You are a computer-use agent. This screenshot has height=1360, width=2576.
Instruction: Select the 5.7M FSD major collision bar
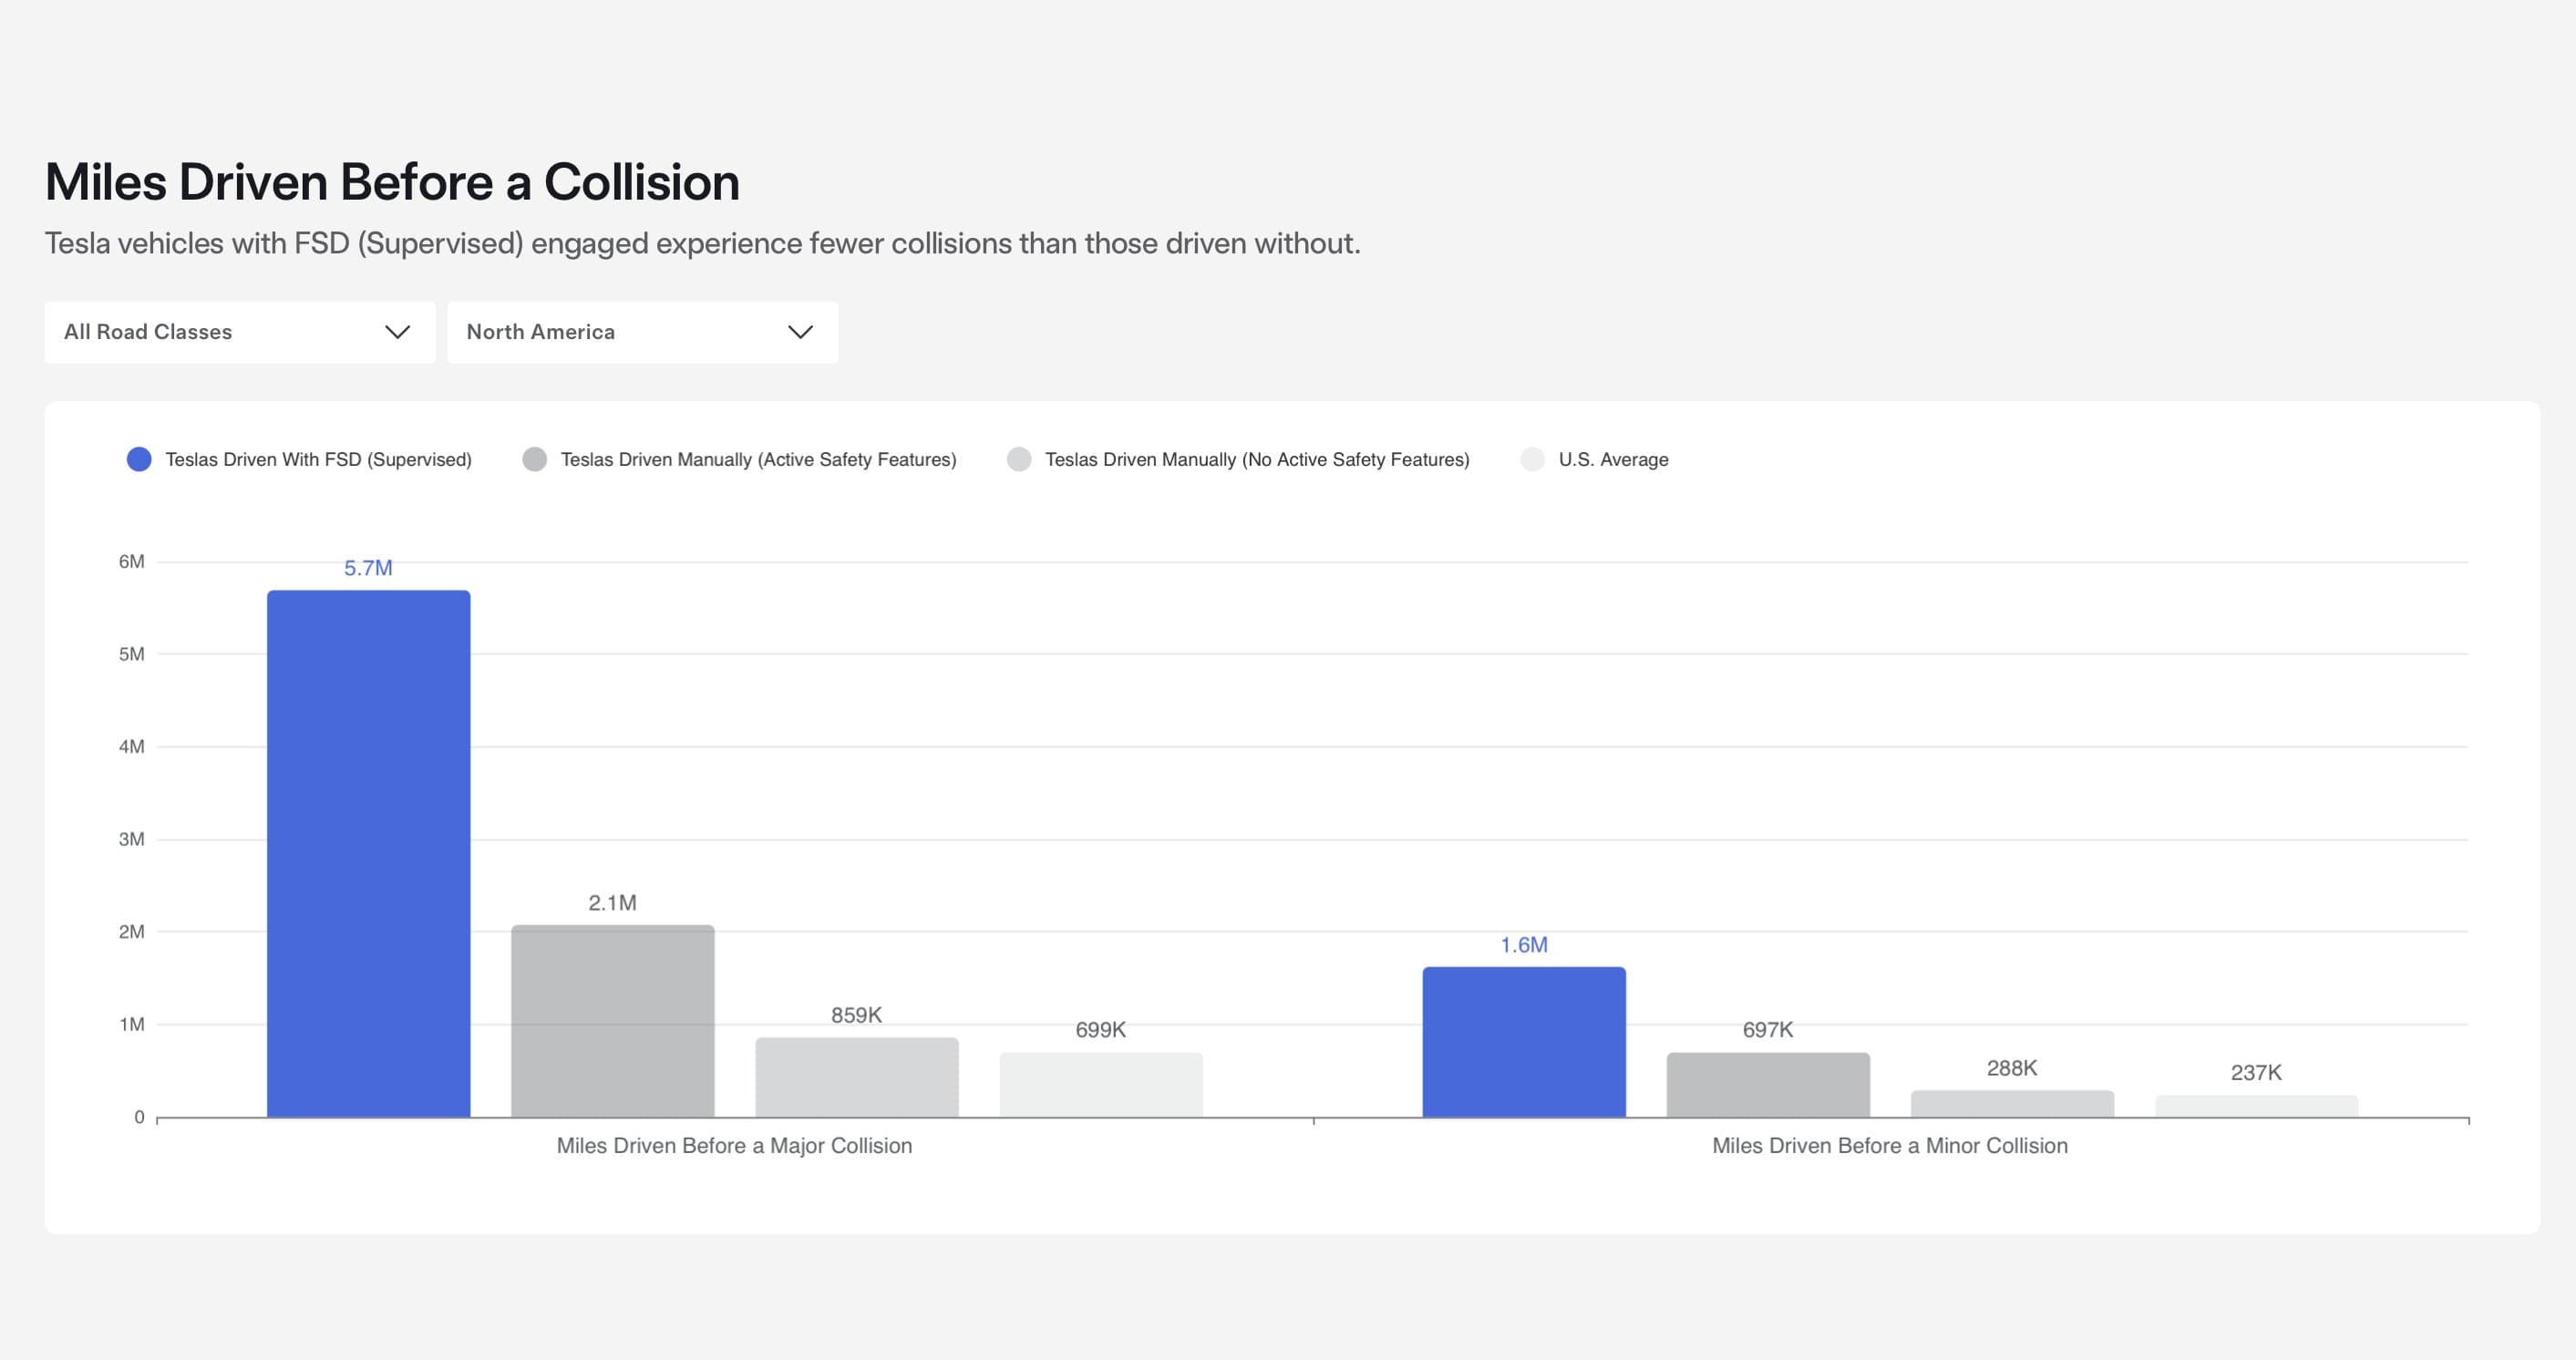click(368, 853)
